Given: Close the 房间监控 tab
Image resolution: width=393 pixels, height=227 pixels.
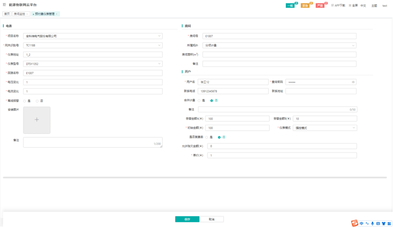Looking at the screenshot, I should pos(27,14).
